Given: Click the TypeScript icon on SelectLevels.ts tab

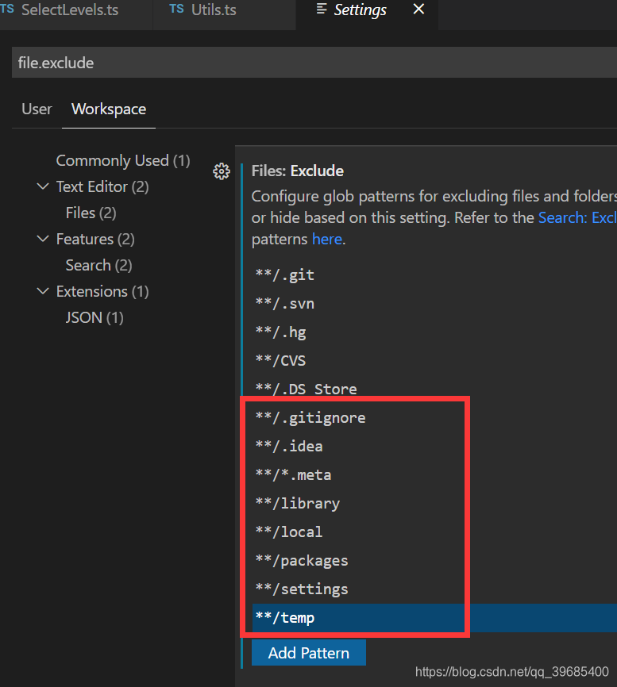Looking at the screenshot, I should pyautogui.click(x=8, y=10).
